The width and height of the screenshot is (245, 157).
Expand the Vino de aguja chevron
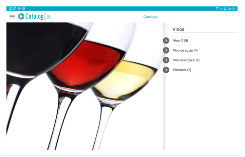coord(166,50)
